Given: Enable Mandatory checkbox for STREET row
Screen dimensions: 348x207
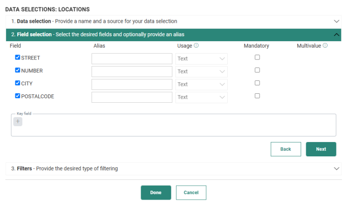Looking at the screenshot, I should 257,58.
